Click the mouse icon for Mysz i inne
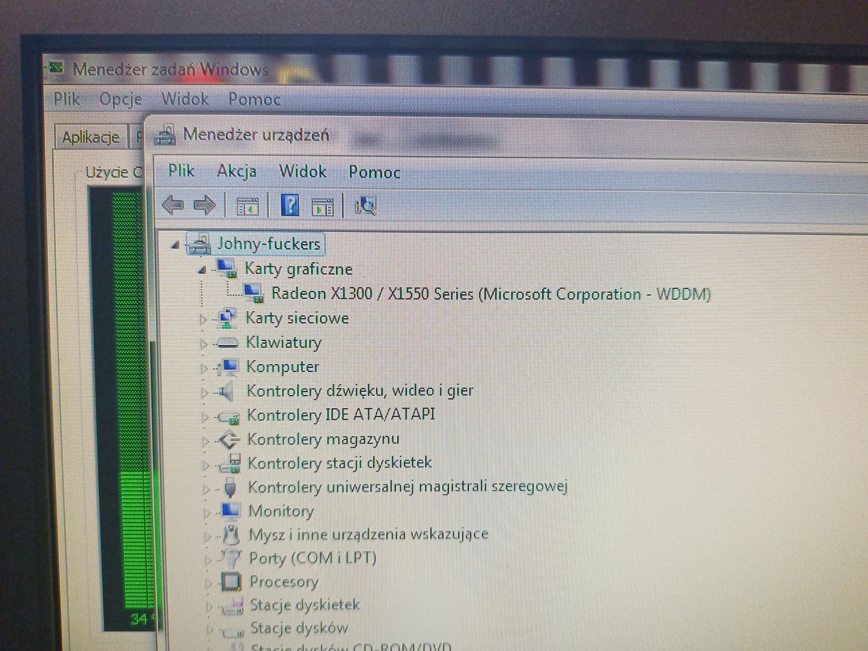 [231, 535]
